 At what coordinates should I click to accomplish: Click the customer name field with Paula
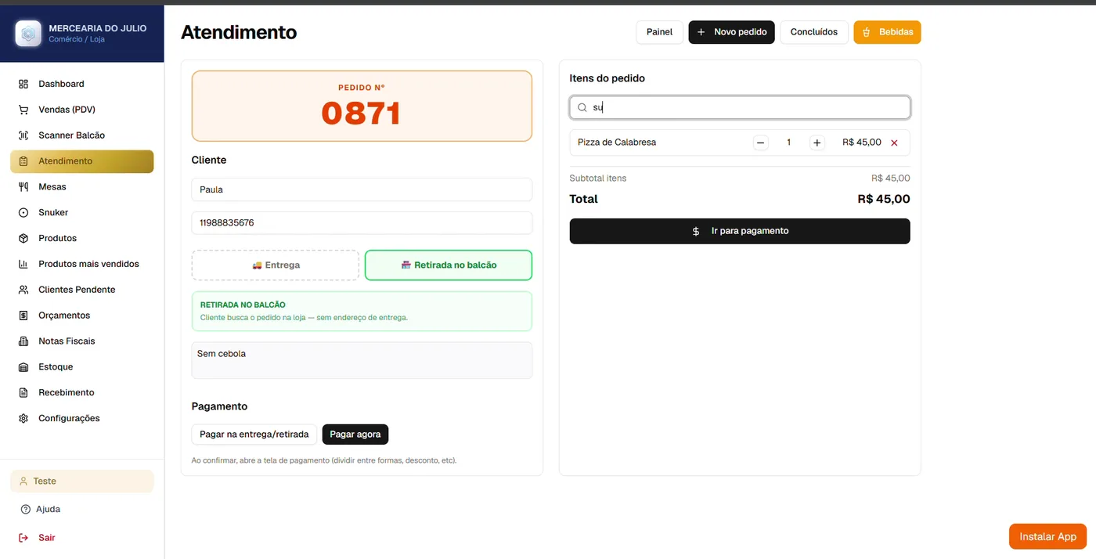point(362,189)
